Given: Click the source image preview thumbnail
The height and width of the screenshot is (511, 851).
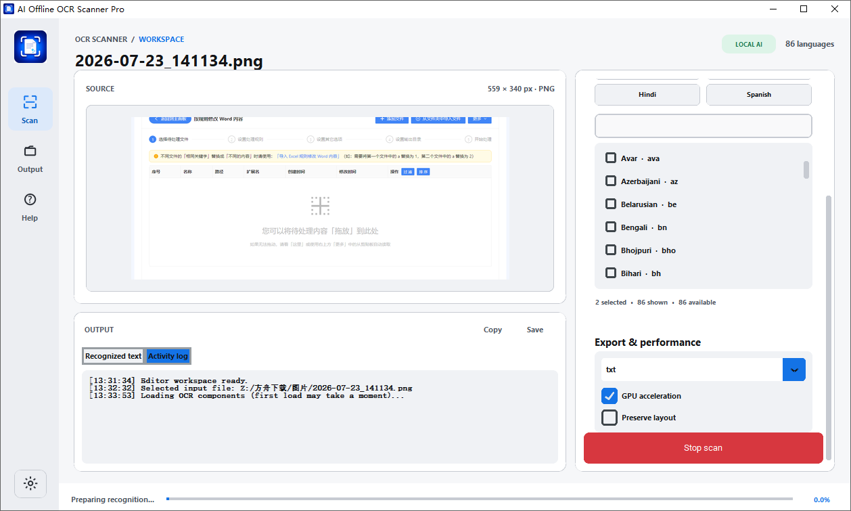Looking at the screenshot, I should [x=320, y=198].
